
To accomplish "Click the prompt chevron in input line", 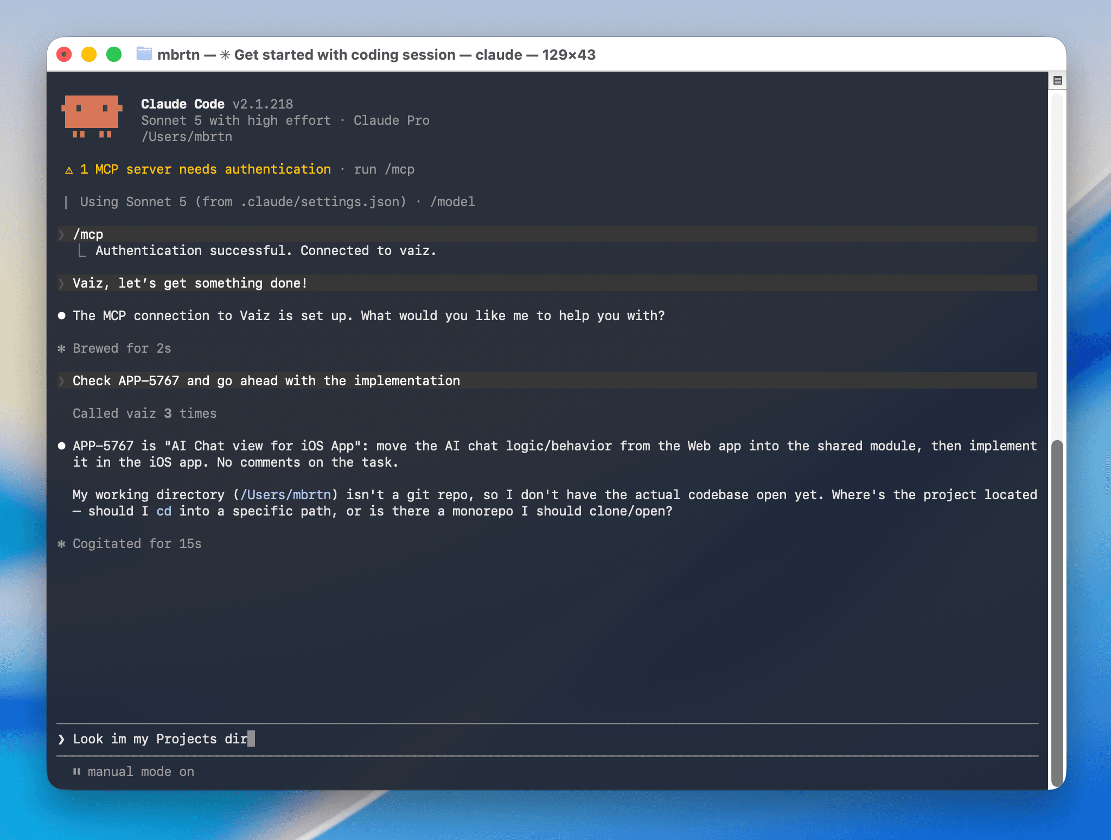I will click(61, 739).
